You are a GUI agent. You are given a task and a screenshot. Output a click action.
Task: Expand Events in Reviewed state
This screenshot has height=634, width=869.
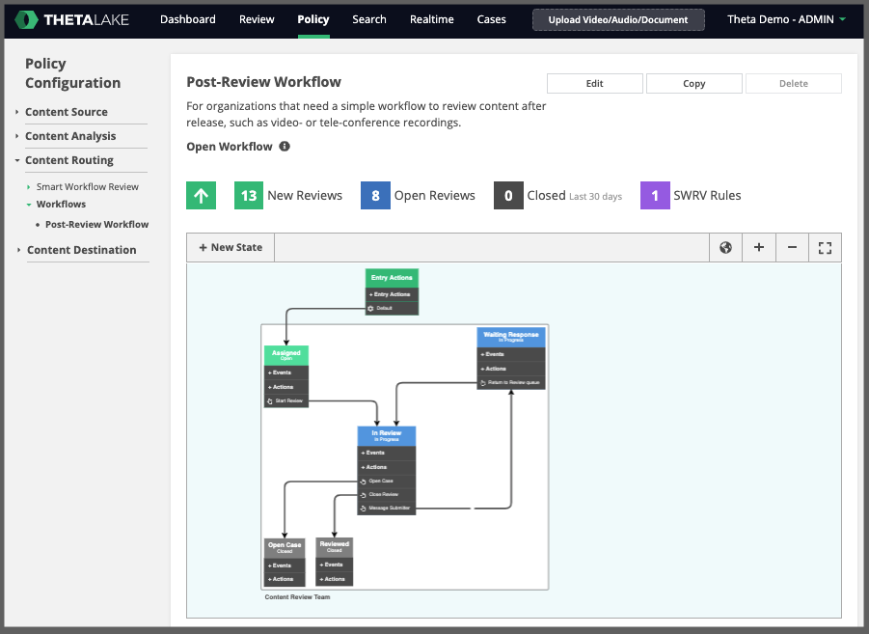coord(334,565)
